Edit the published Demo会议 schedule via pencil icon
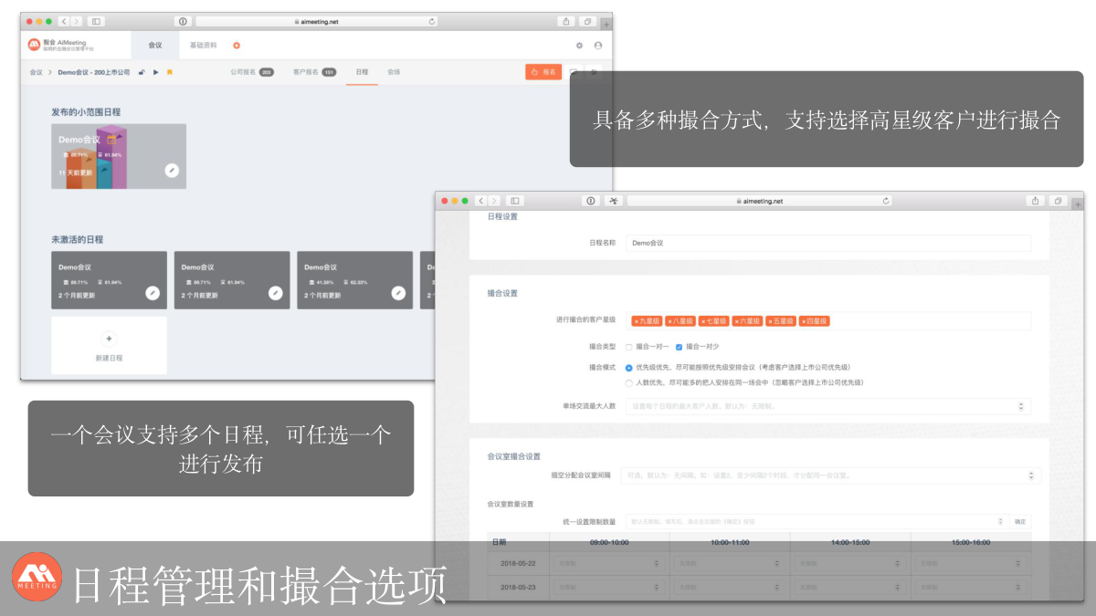Image resolution: width=1096 pixels, height=616 pixels. coord(172,170)
